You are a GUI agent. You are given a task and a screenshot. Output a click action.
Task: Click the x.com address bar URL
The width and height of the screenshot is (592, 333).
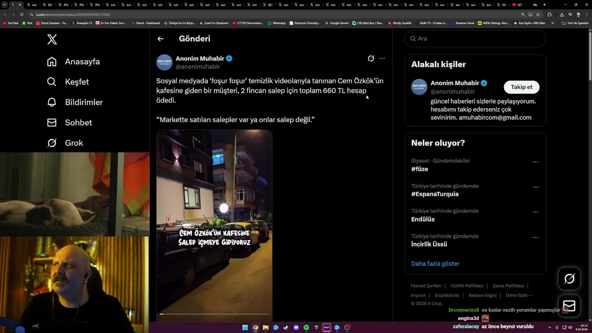click(x=73, y=14)
